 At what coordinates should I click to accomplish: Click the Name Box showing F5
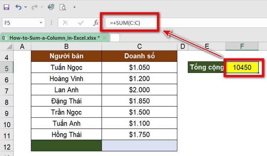(23, 23)
